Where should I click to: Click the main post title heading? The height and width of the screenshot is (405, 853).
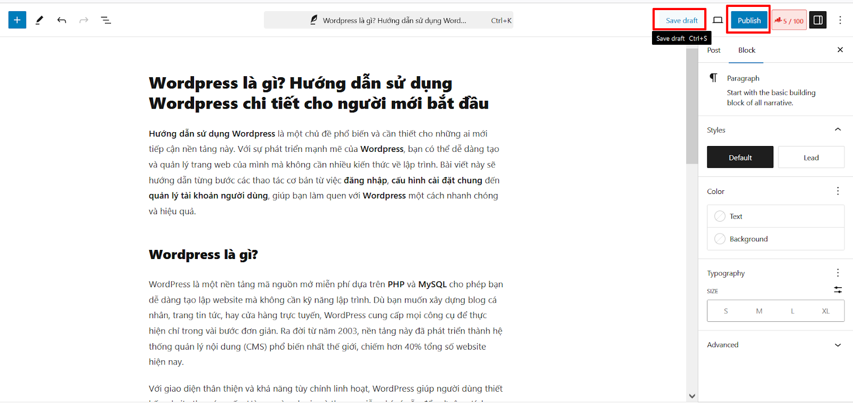click(x=319, y=93)
